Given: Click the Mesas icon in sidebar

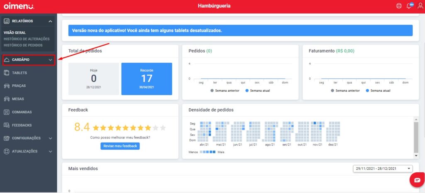Looking at the screenshot, I should click(7, 99).
